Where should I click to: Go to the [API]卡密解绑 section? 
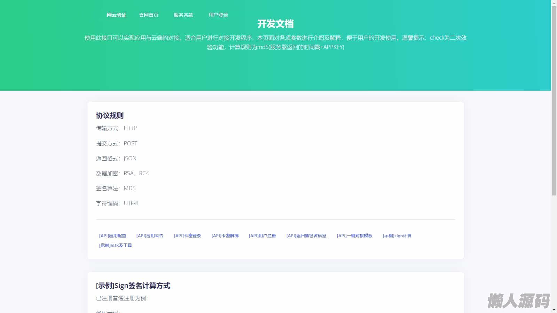coord(225,236)
